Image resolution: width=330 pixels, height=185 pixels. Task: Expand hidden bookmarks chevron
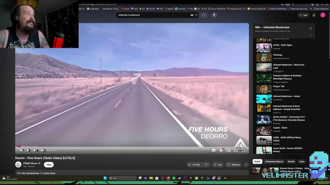tap(311, 9)
